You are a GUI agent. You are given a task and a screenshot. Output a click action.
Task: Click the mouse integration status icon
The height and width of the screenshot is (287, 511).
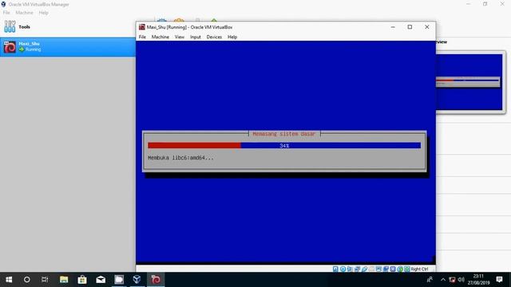(400, 269)
